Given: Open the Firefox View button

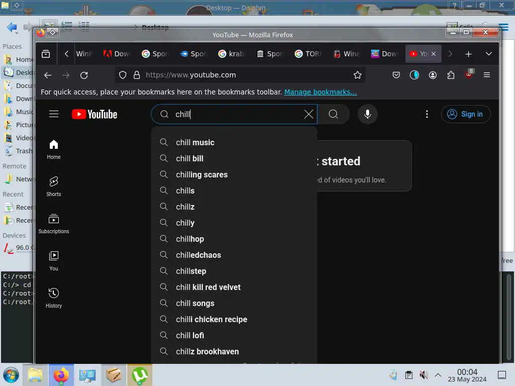Looking at the screenshot, I should coord(46,54).
